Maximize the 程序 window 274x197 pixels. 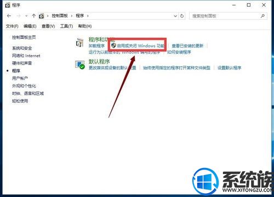pos(249,5)
